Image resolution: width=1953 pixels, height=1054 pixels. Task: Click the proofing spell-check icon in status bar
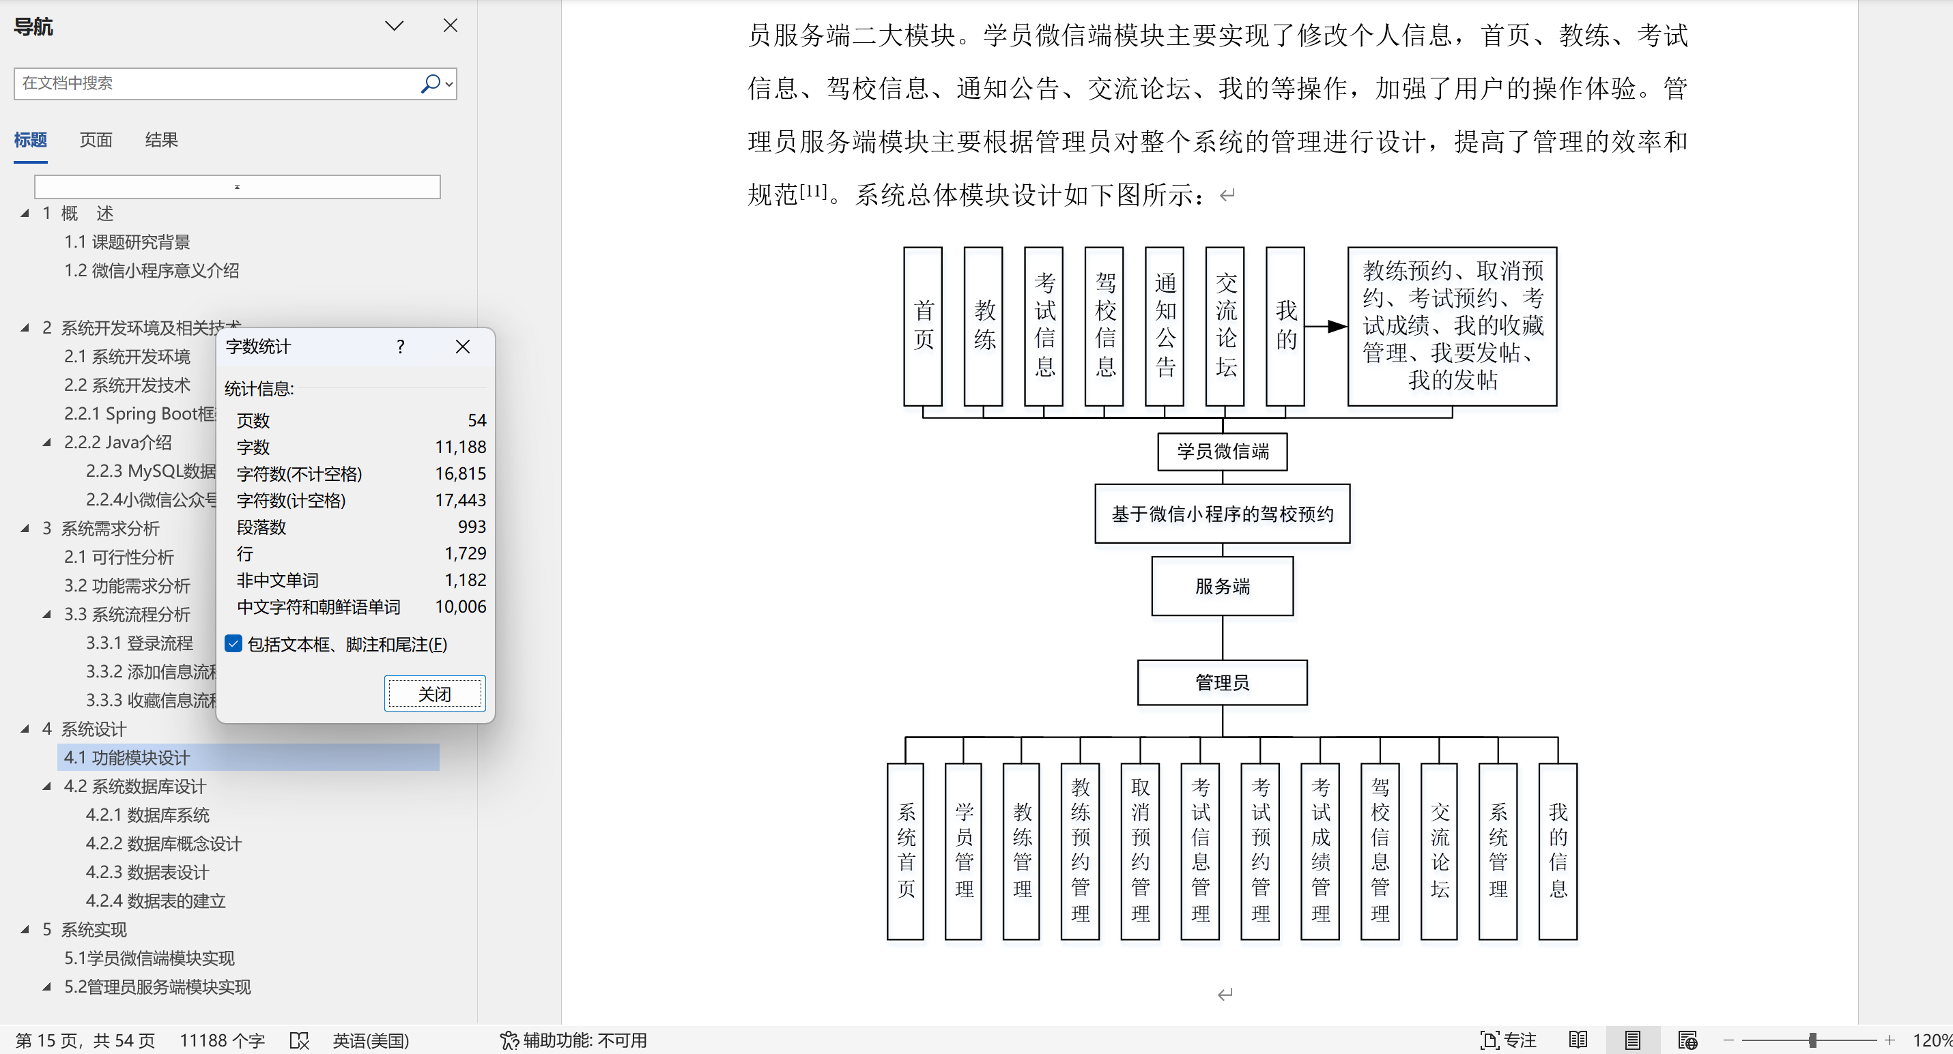click(x=300, y=1040)
